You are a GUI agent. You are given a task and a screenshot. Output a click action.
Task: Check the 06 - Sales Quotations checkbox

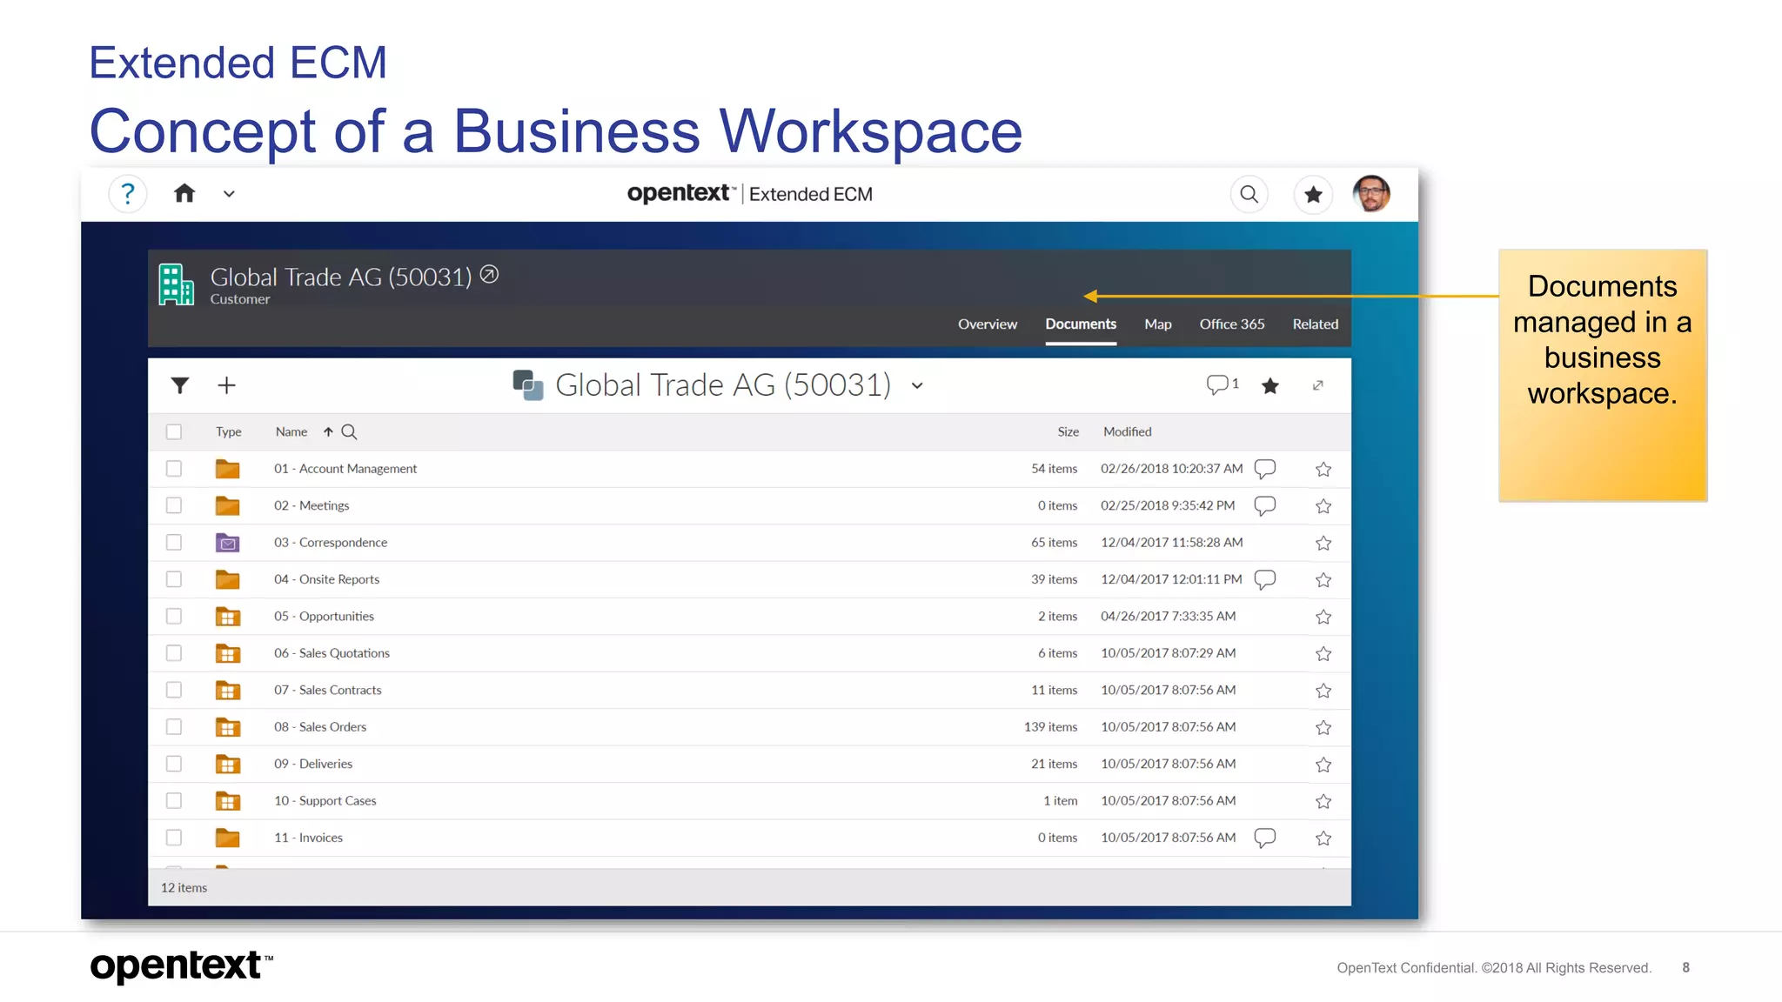point(174,653)
